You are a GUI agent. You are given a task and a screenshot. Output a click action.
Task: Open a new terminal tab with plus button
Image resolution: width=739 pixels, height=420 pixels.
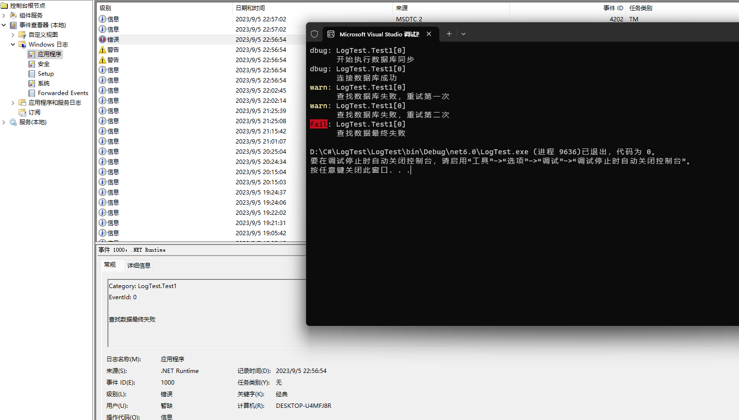click(449, 34)
